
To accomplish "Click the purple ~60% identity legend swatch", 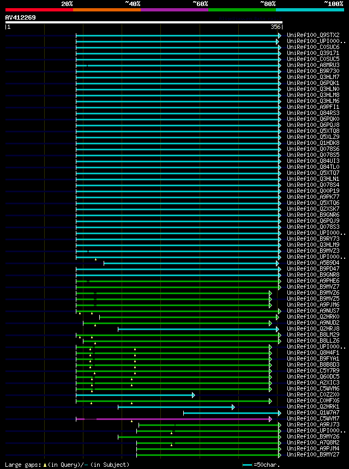I will point(174,10).
